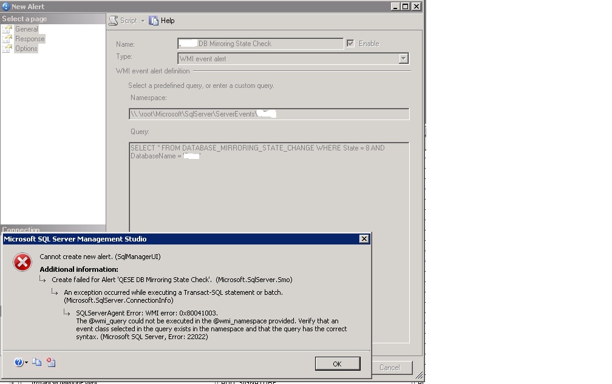The image size is (612, 384).
Task: Close the Management Studio error dialog
Action: [364, 239]
